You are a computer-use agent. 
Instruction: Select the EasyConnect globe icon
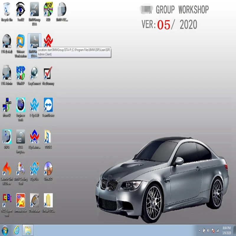35,76
